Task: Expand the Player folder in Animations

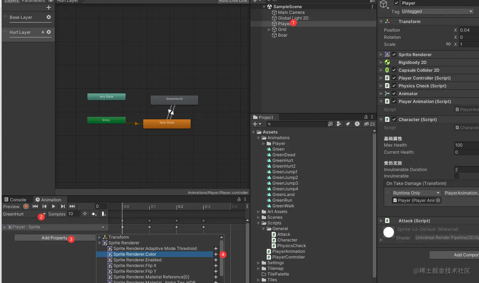Action: point(264,143)
